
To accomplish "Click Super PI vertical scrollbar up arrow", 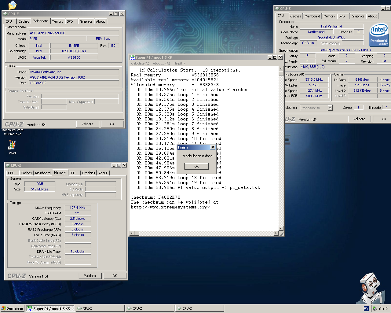I will click(281, 69).
